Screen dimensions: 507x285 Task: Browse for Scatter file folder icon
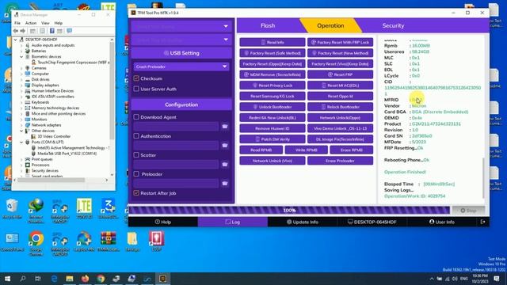tap(225, 165)
